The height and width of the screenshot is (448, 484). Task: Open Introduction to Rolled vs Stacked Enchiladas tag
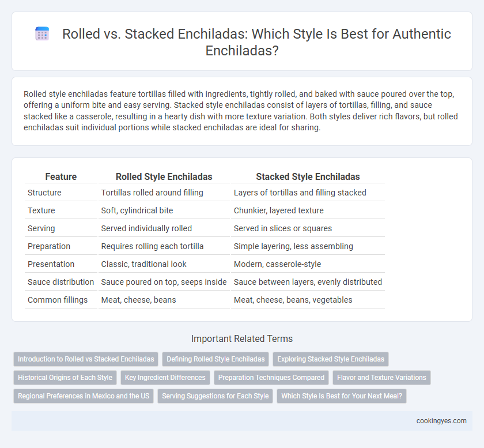tap(86, 359)
